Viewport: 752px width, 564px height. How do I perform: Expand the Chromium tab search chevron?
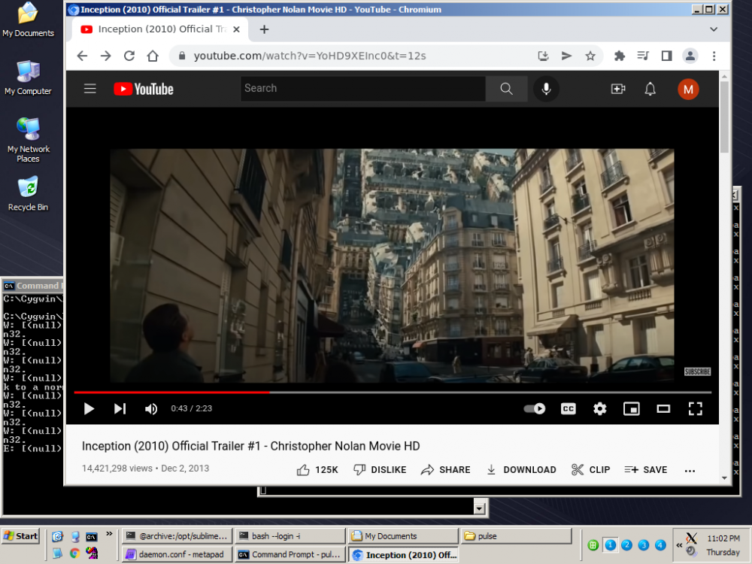714,29
